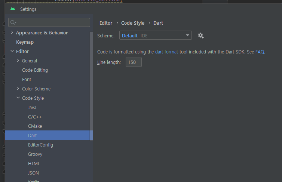Select Groovy code style

[35, 154]
